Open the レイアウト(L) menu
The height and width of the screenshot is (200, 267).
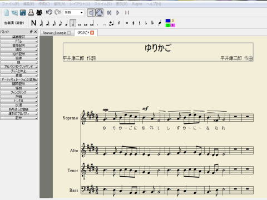[x=80, y=4]
